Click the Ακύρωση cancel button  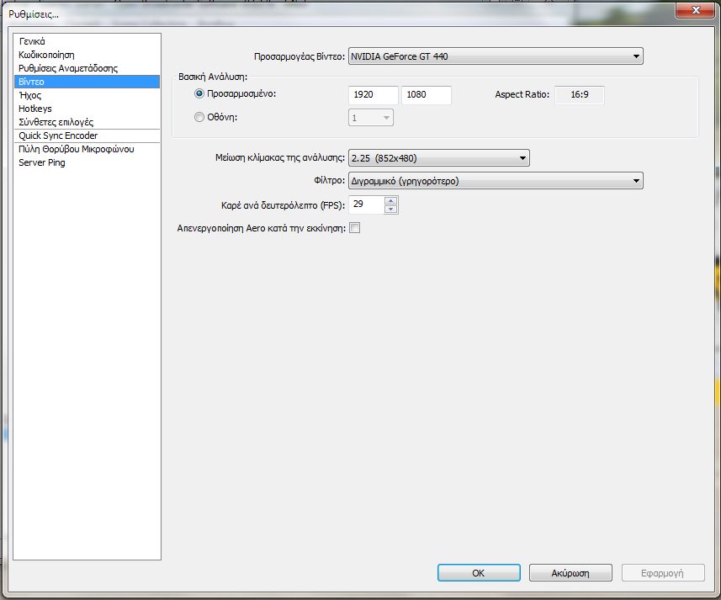click(570, 573)
